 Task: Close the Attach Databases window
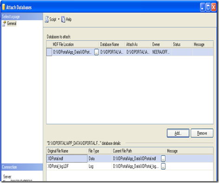(x=213, y=7)
